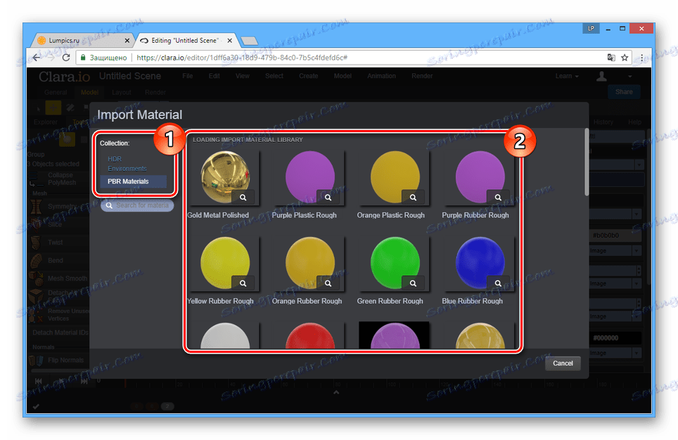Open preview magnifier on Orange Plastic Rough
This screenshot has width=678, height=440.
coord(413,197)
